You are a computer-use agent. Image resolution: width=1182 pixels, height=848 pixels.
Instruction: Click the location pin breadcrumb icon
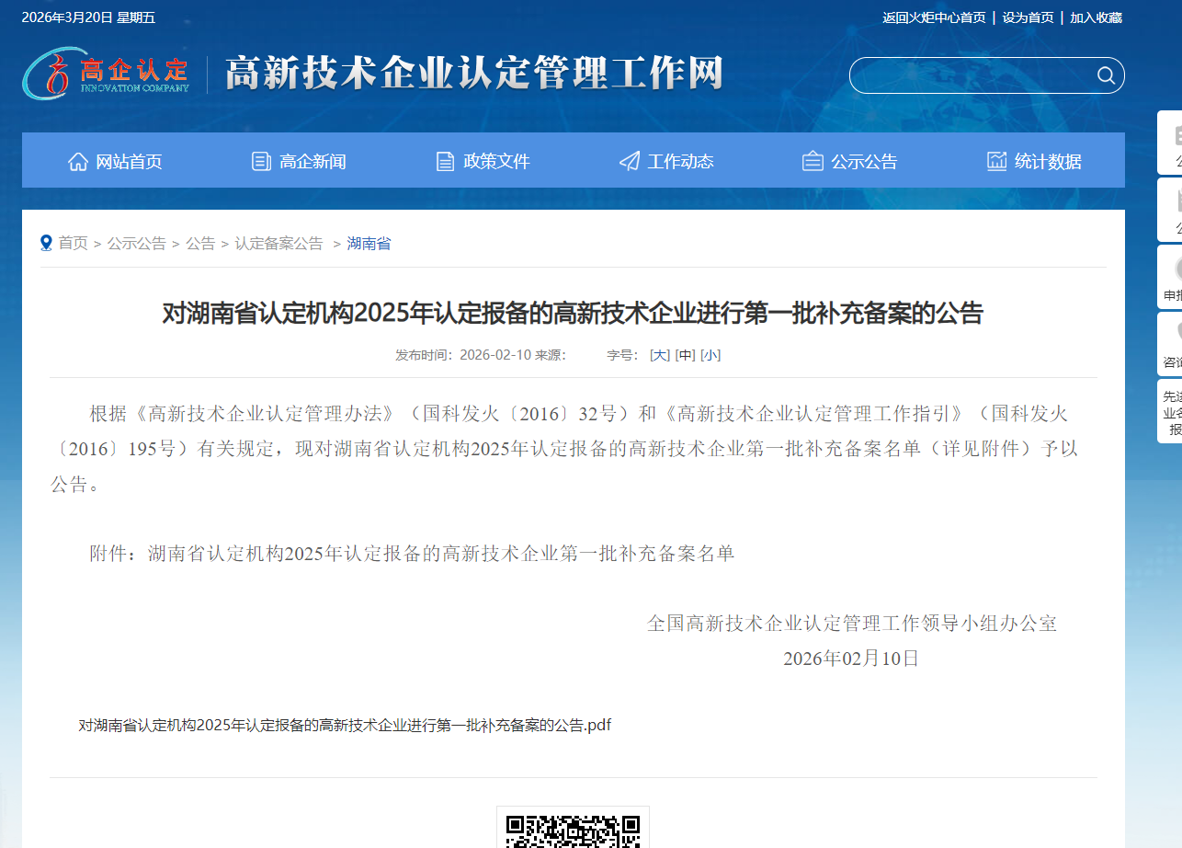[46, 243]
